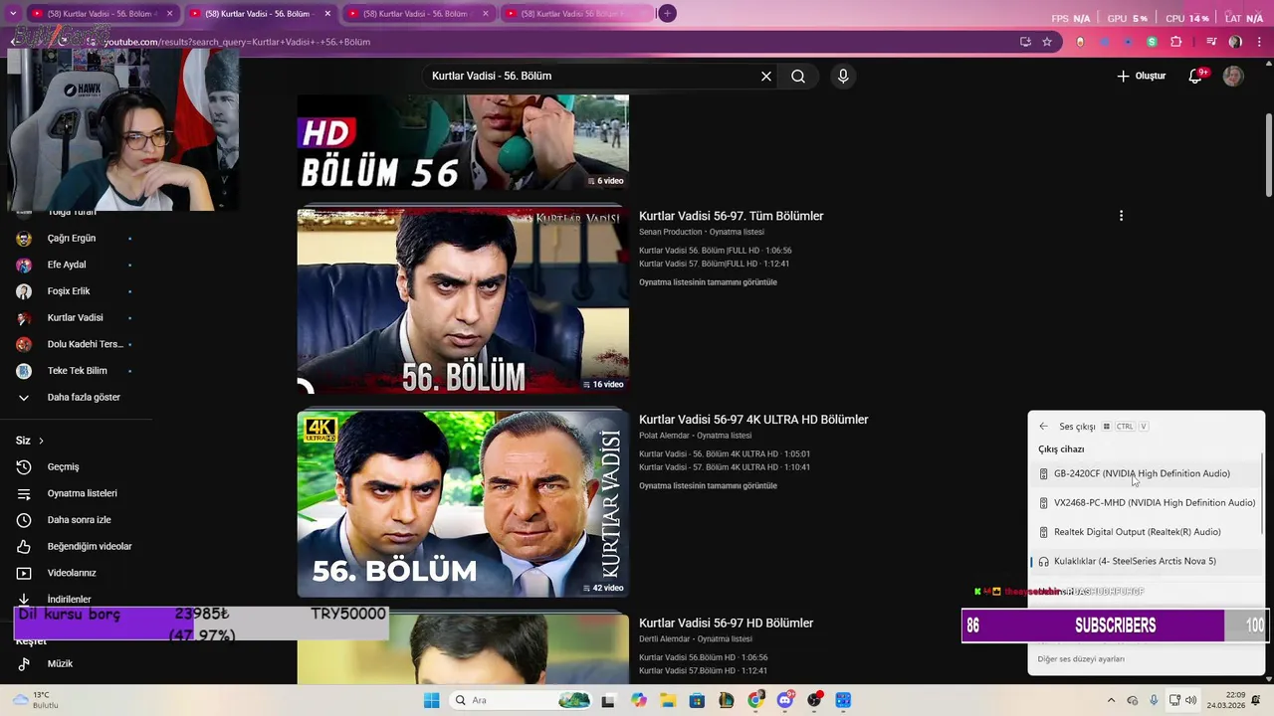The height and width of the screenshot is (716, 1274).
Task: Click the Oluştur create button
Action: [x=1142, y=76]
